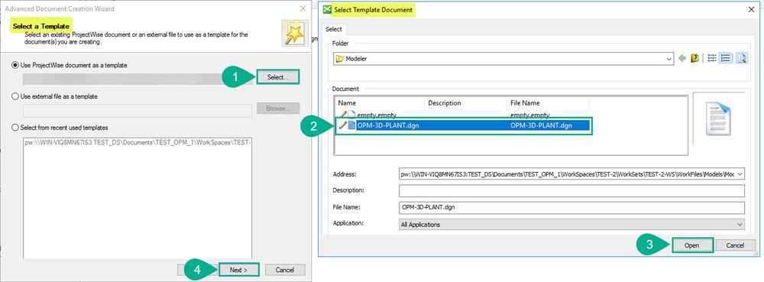Toggle the document preview pane icon
764x282 pixels.
pyautogui.click(x=742, y=58)
